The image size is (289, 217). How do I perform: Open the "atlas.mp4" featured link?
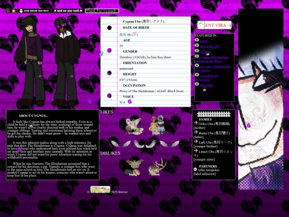[x=207, y=85]
